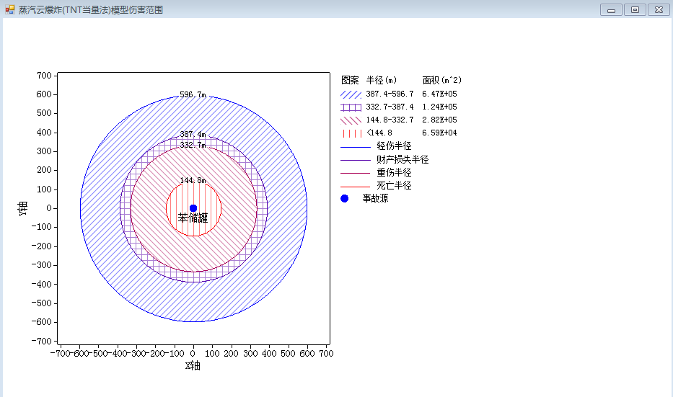Screen dimensions: 673x397
Task: Click the purple line sample for 财产损失半径
Action: coord(356,161)
